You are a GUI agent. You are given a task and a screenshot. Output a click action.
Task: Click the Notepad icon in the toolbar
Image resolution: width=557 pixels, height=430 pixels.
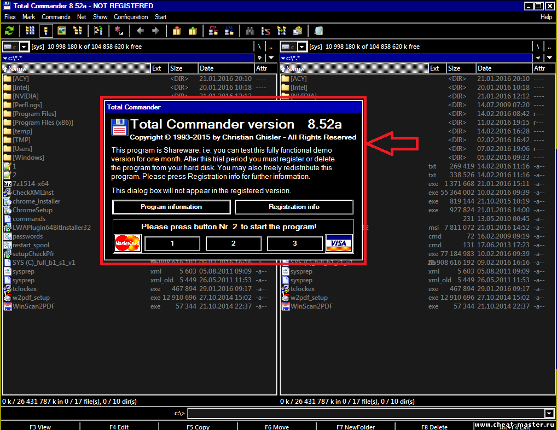pyautogui.click(x=318, y=31)
